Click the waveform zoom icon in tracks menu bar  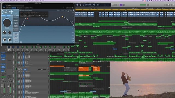(x=157, y=8)
